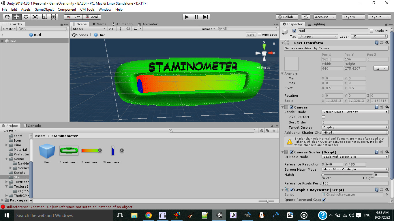Screen dimensions: 394x221
Task: Select the Scale tool
Action: tap(35, 17)
